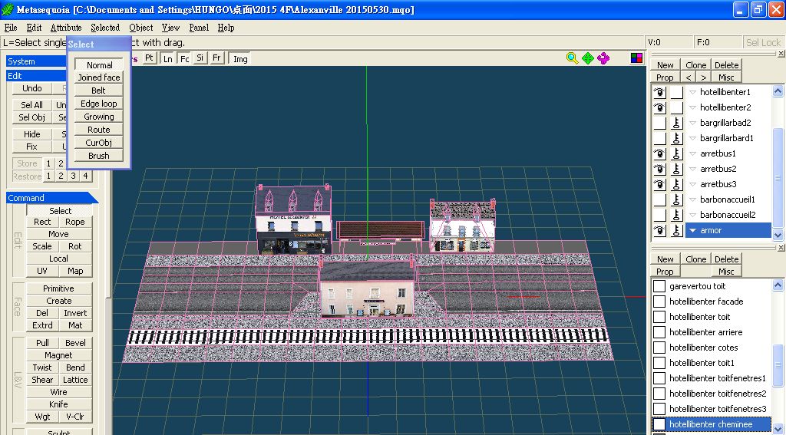Check the hotellibenter facade material checkbox

tap(659, 302)
